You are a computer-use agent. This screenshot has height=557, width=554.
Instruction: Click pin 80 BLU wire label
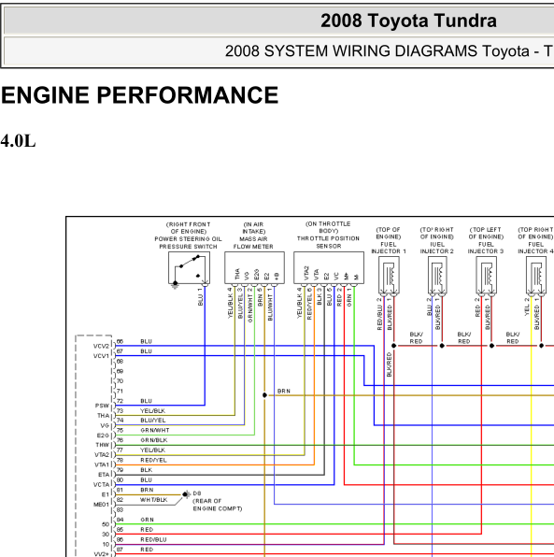click(x=146, y=480)
